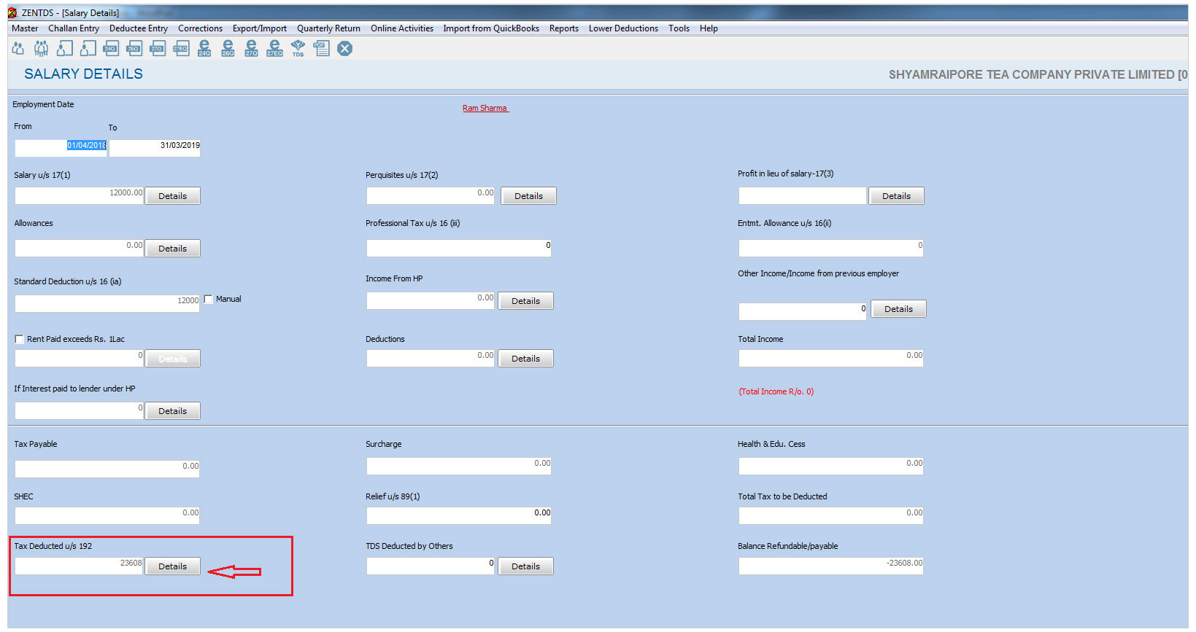
Task: Open Details for Deductions
Action: [526, 359]
